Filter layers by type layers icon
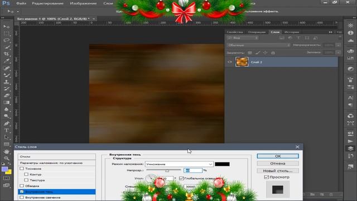Screen dimensions: 357x201 pos(298,38)
